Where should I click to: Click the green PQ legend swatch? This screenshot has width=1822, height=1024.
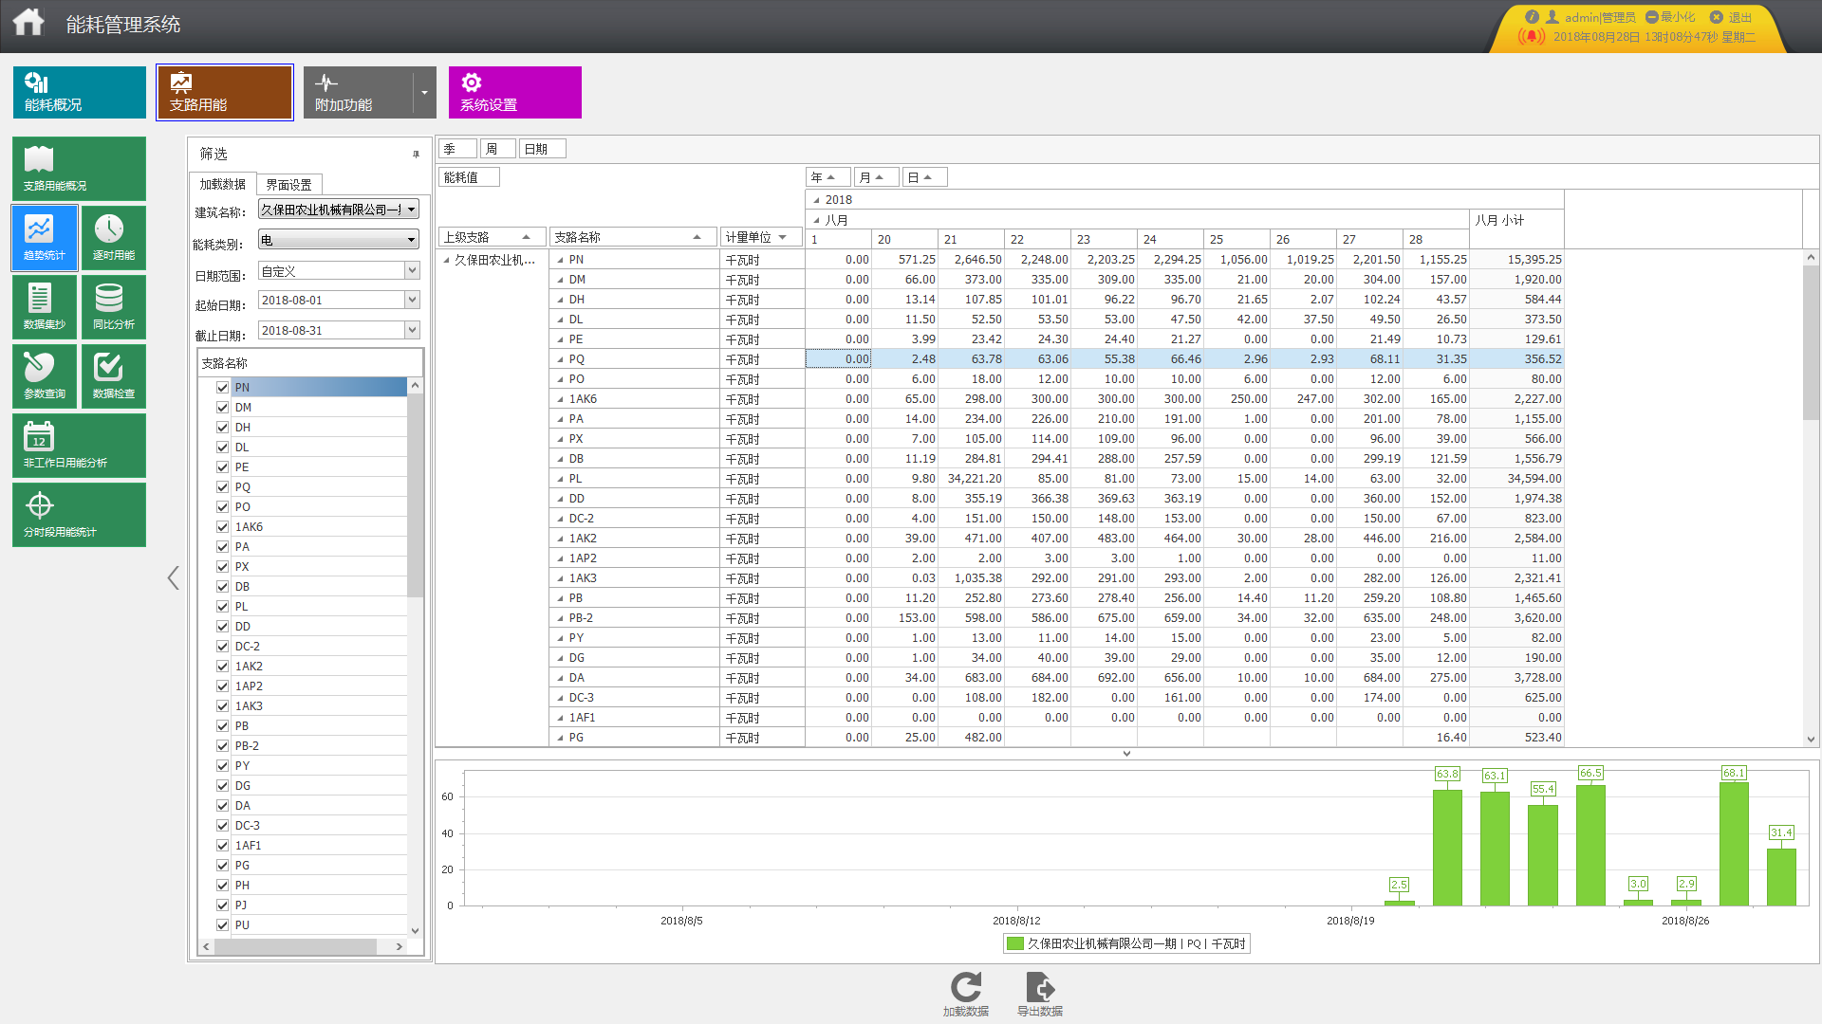(x=1015, y=943)
